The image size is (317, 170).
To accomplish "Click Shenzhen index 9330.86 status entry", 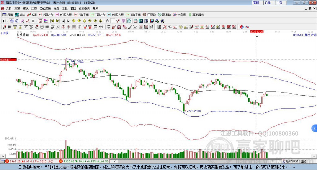I will (x=84, y=161).
